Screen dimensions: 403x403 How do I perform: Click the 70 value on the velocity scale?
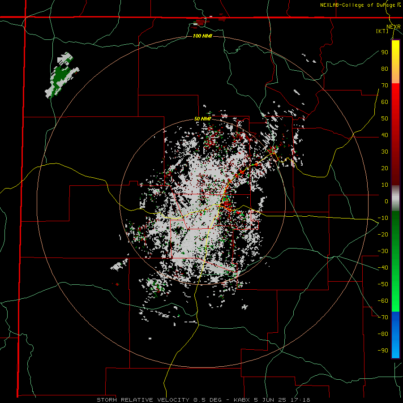click(x=385, y=86)
